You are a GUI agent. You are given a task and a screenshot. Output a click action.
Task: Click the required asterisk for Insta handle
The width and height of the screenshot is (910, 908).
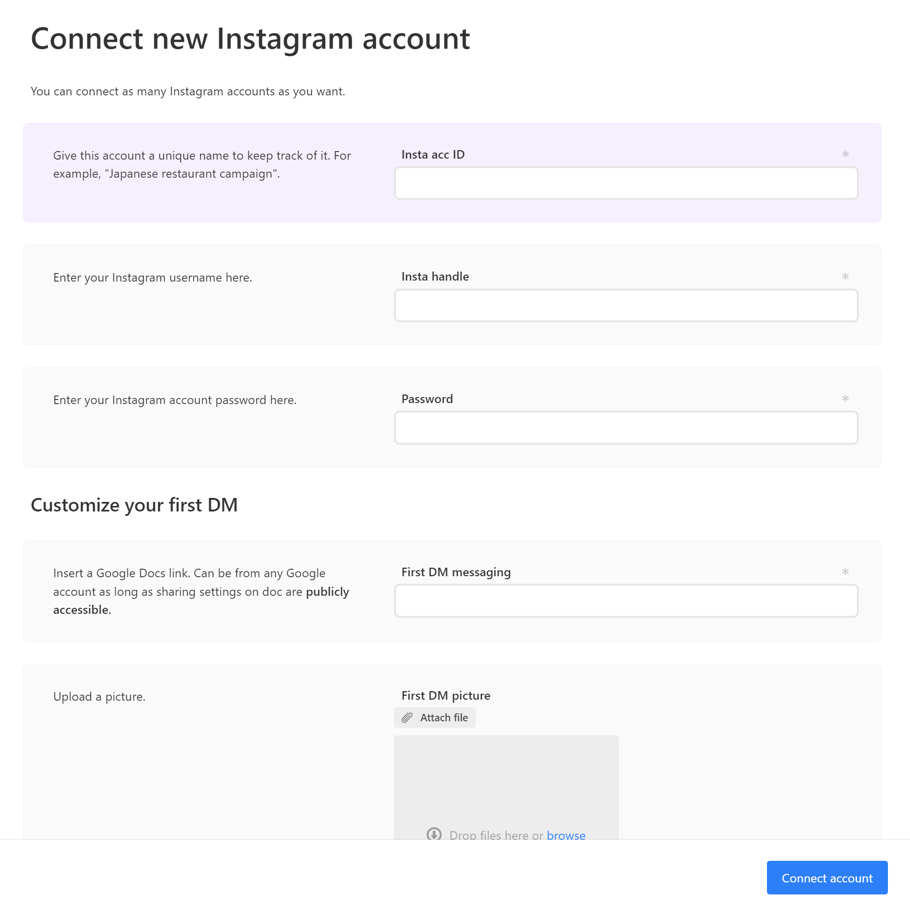click(845, 277)
